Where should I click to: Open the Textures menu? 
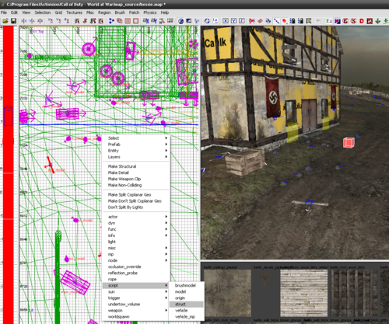click(74, 12)
